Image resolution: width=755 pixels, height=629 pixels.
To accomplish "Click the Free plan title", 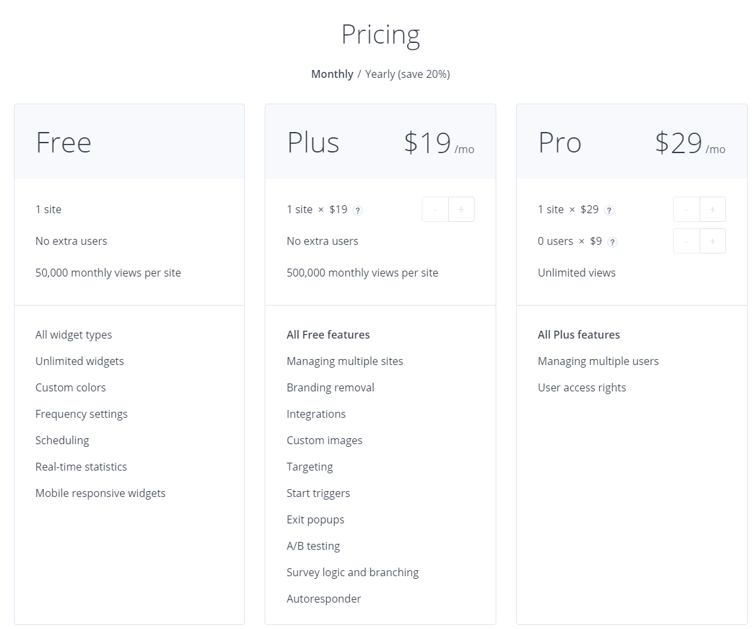I will (63, 143).
